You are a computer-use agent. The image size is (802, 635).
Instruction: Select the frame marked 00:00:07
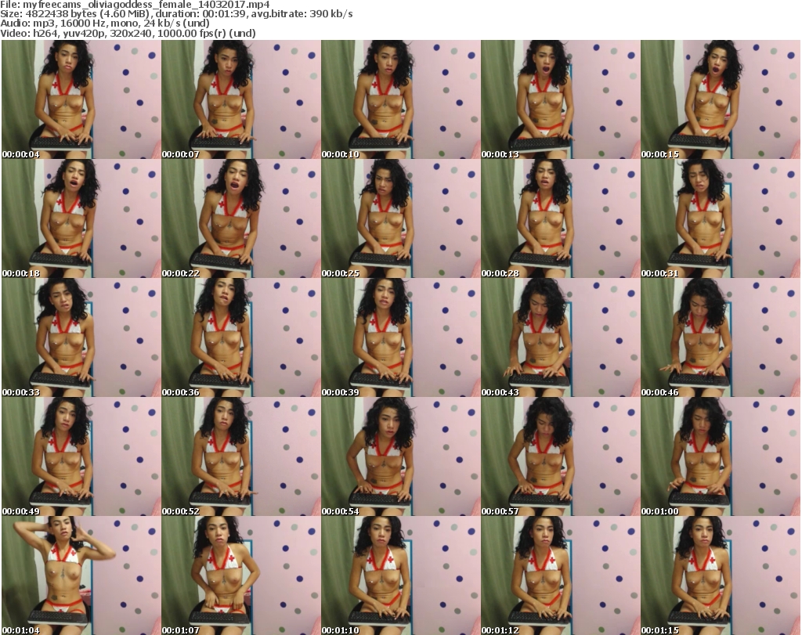[241, 99]
